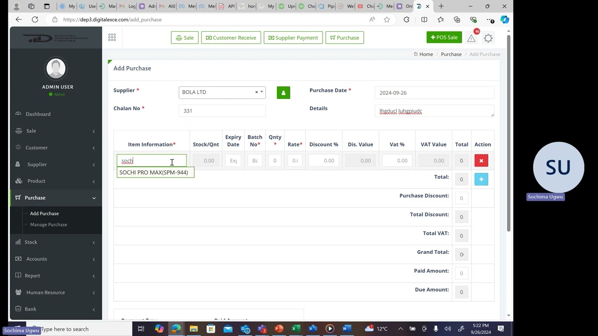Add this page to favorites with star icon
The height and width of the screenshot is (336, 598).
tap(387, 20)
